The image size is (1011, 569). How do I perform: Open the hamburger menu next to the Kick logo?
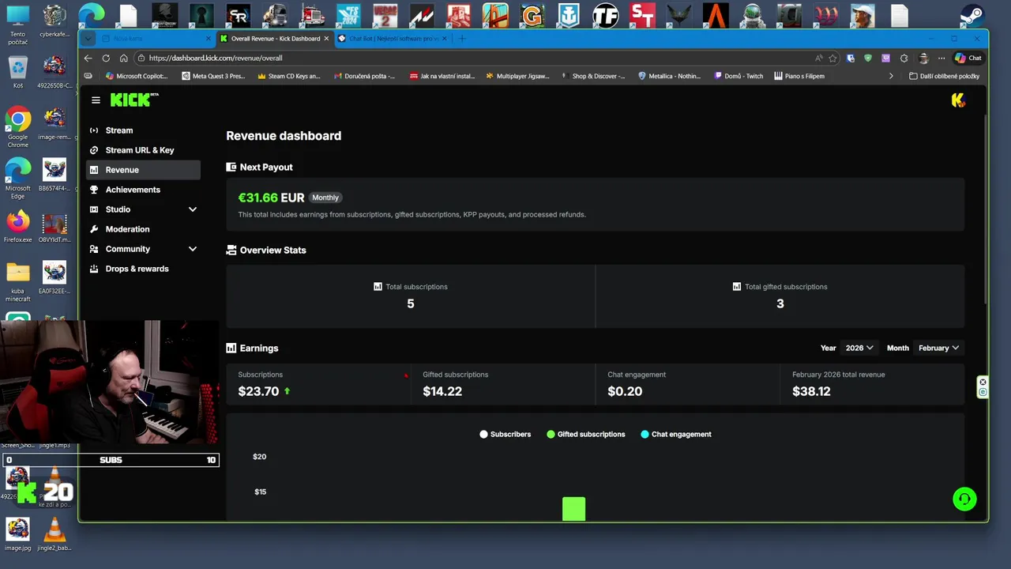(96, 100)
